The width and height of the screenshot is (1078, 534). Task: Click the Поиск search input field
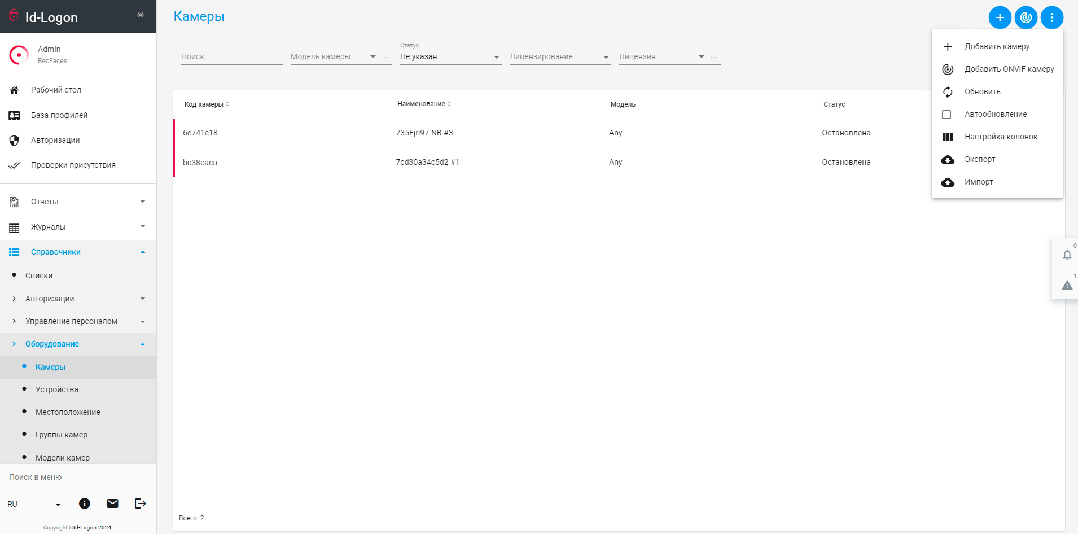tap(231, 57)
